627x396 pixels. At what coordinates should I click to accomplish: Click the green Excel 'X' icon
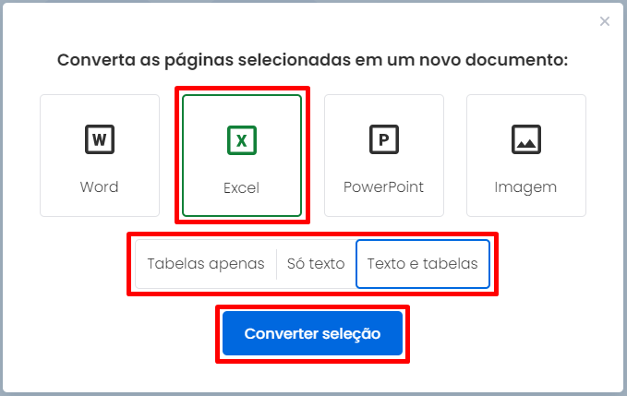click(x=242, y=140)
